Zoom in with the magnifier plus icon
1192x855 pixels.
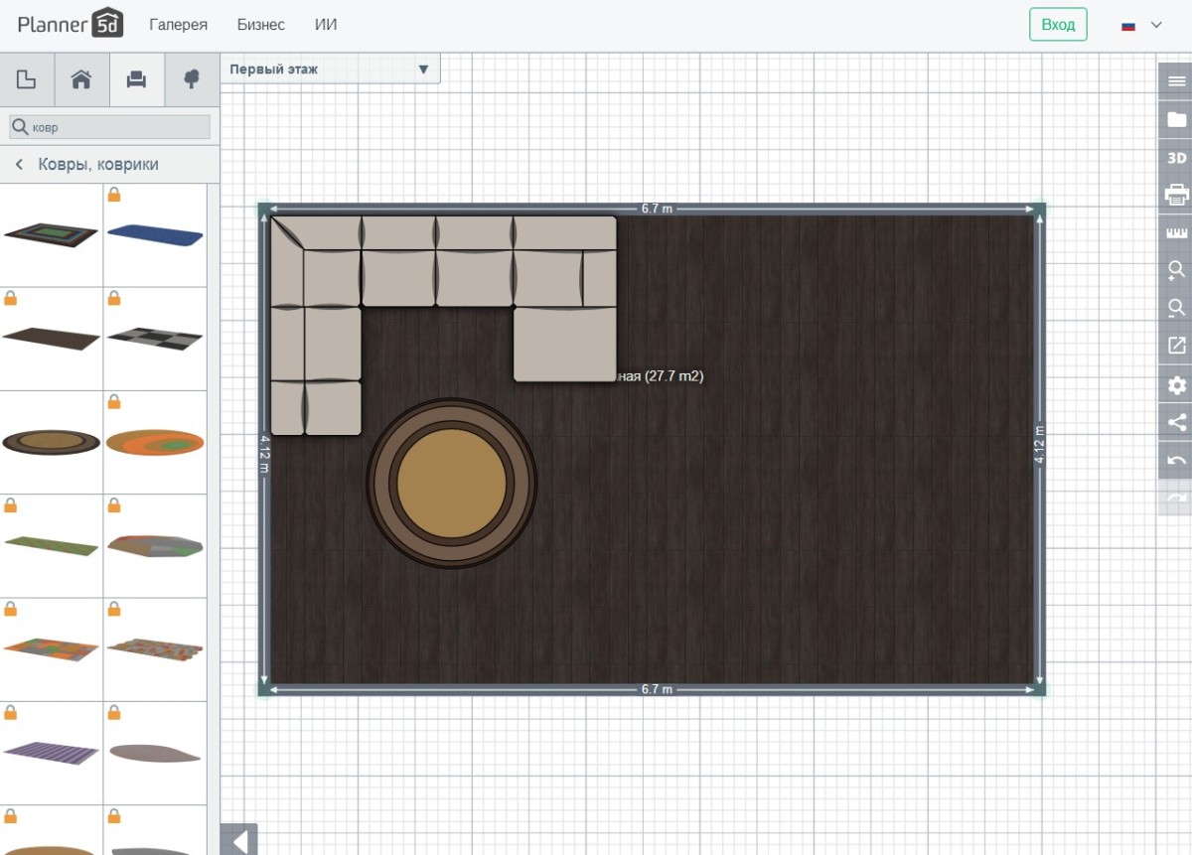(x=1176, y=270)
